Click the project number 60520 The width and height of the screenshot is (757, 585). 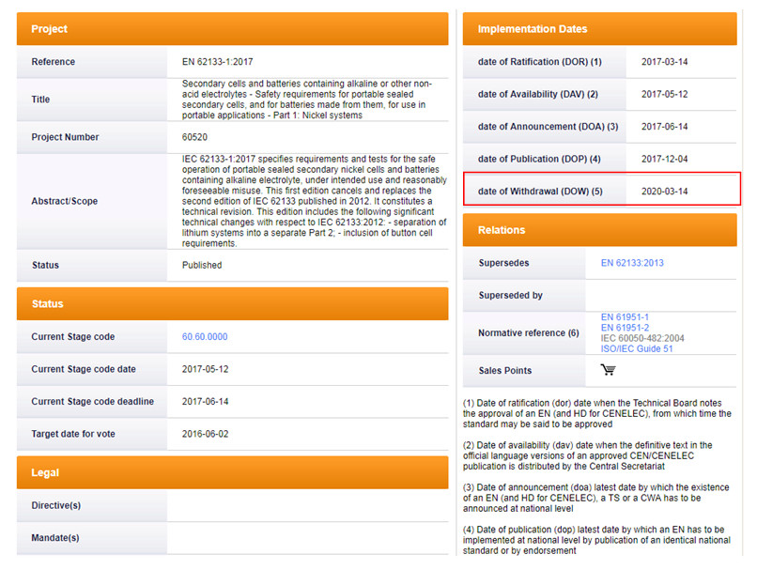point(195,137)
